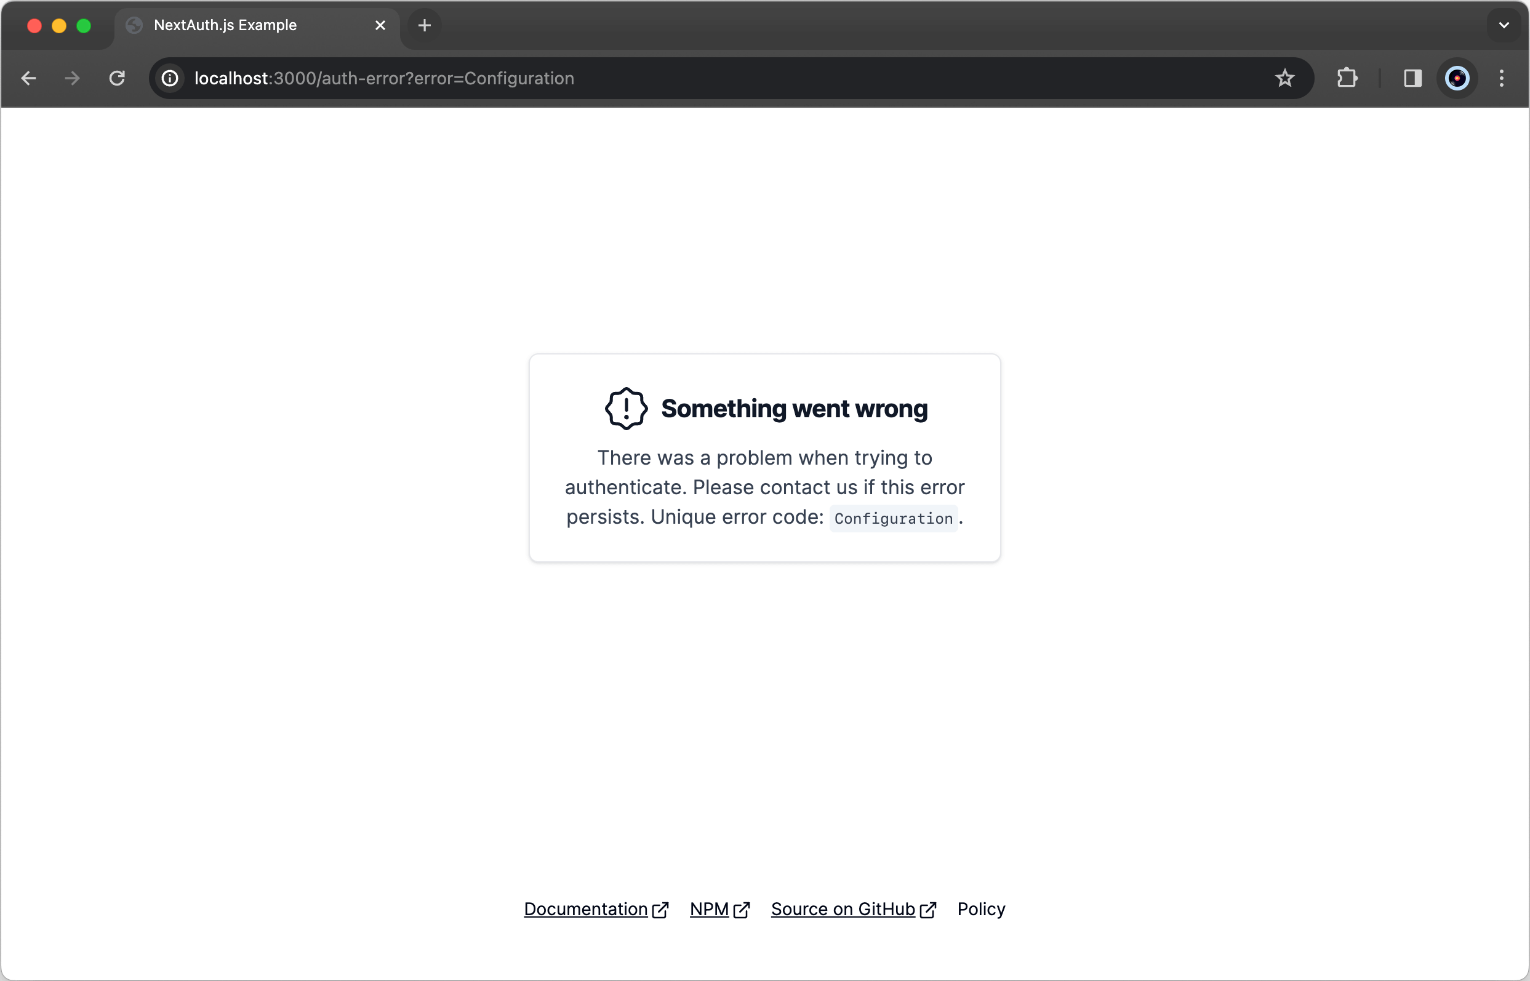Reload the current page
Screen dimensions: 1530x981
coord(117,78)
